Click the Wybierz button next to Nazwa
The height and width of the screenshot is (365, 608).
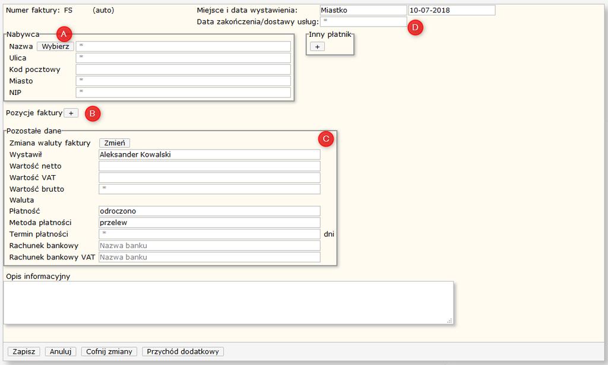point(55,46)
